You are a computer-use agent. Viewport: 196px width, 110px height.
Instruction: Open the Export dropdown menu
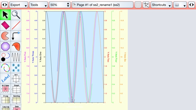(19, 5)
